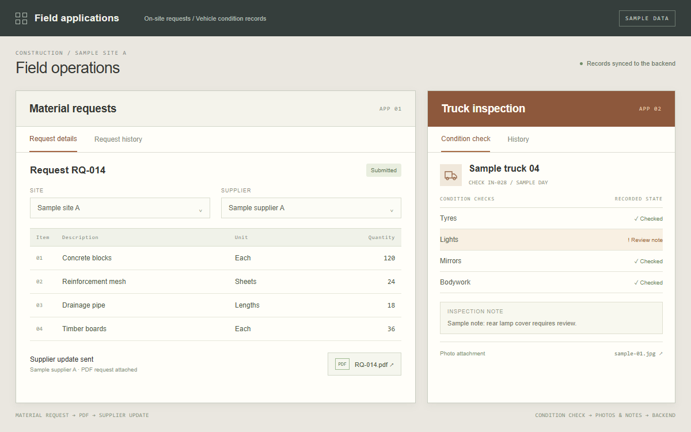Click the Lengths unit cell
691x432 pixels.
(247, 305)
